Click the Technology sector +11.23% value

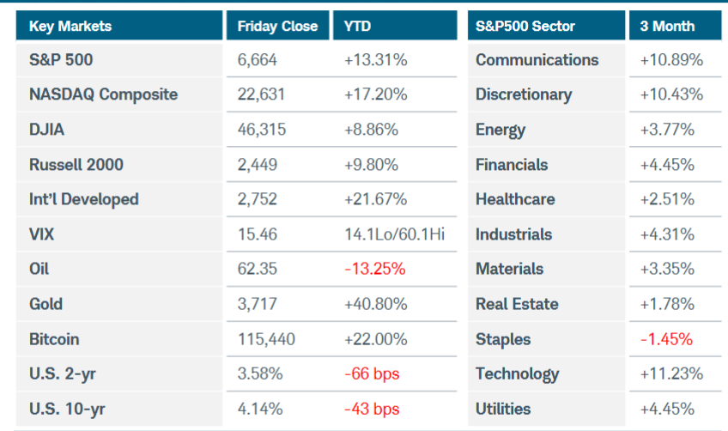pyautogui.click(x=671, y=373)
